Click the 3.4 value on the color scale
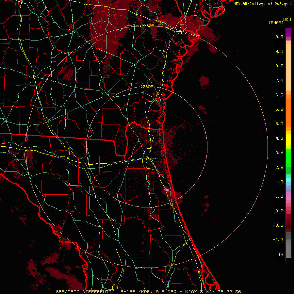 coord(279,153)
